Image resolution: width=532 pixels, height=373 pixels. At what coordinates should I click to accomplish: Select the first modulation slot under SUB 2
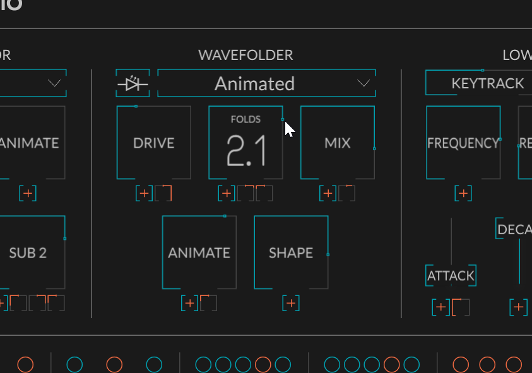18,303
